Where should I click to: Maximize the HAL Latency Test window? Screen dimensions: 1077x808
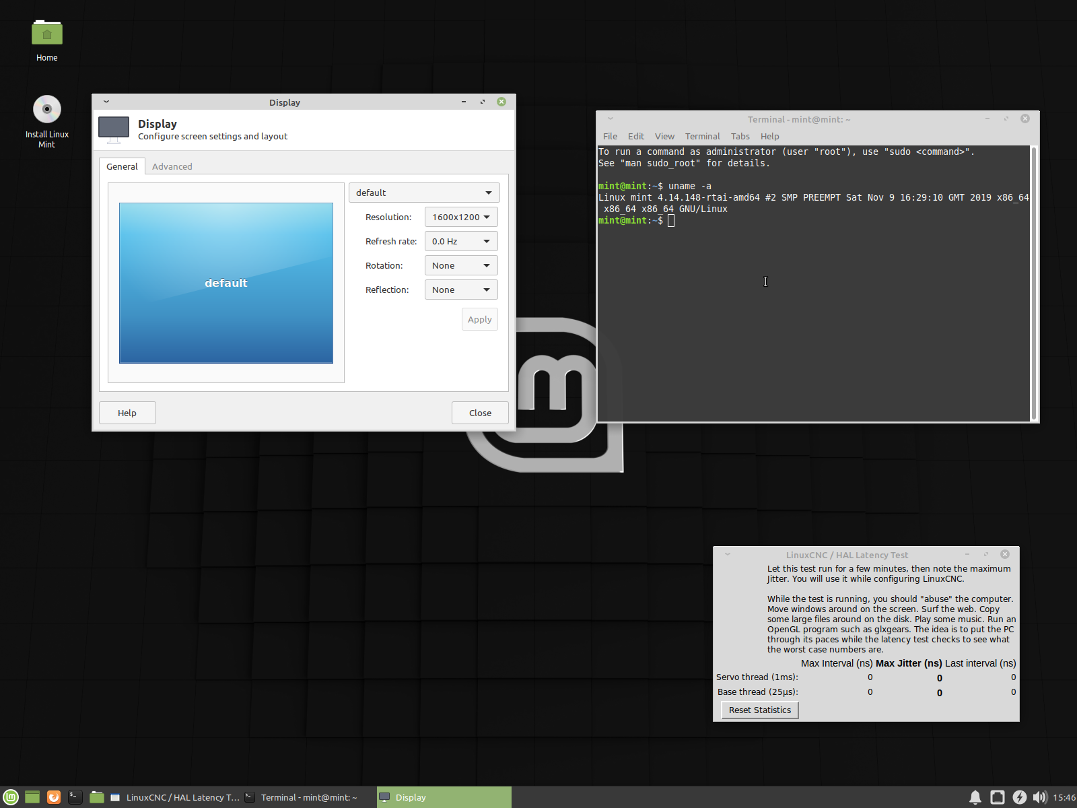point(986,554)
